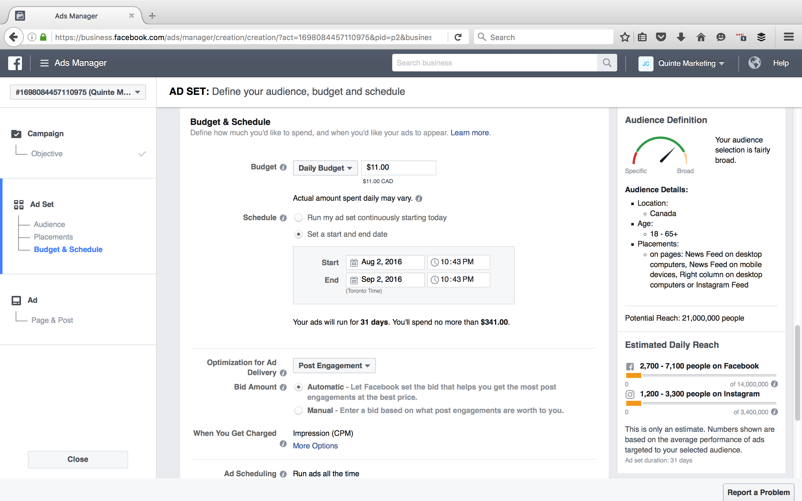
Task: Choose Manual bid amount option
Action: click(299, 411)
